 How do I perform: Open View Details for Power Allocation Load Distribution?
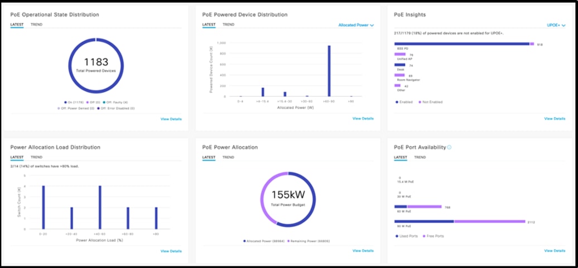coord(171,251)
